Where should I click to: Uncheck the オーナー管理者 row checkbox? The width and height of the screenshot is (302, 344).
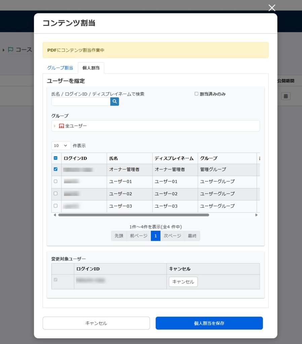(x=55, y=169)
